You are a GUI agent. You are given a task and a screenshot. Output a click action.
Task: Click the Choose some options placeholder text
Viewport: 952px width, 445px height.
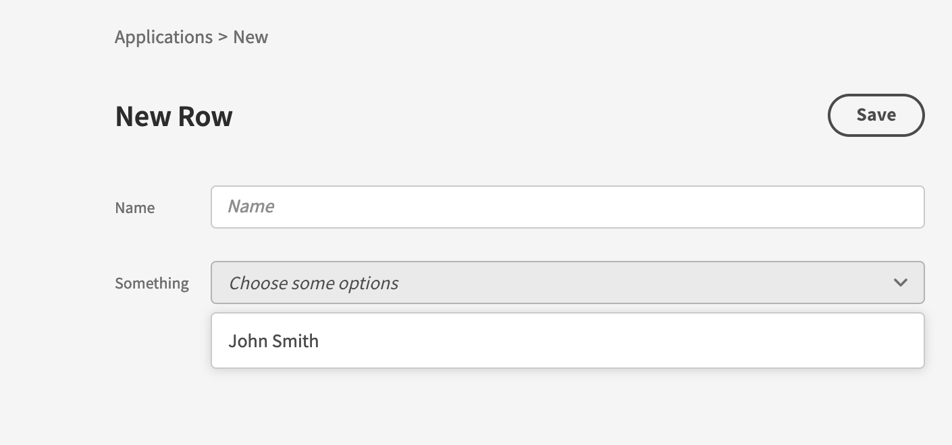point(313,283)
